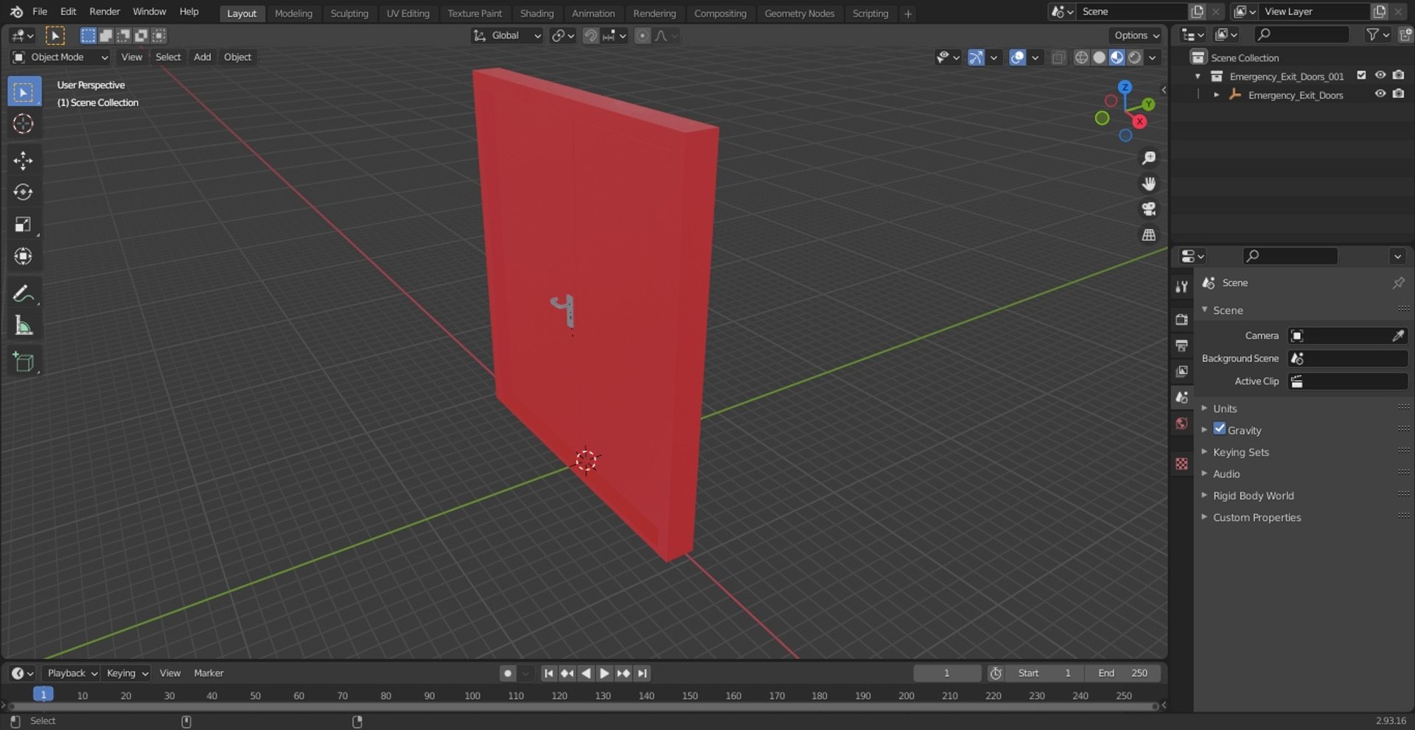Switch perspective/orthographic with the grid icon
The height and width of the screenshot is (730, 1415).
[x=1148, y=235]
